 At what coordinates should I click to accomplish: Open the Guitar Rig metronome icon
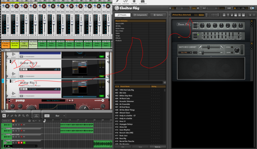click(x=232, y=15)
